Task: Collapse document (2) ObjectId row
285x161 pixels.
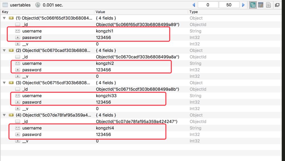Action: (x=4, y=50)
